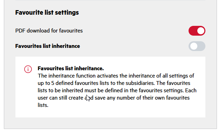Click the PDF download for favourites label
This screenshot has height=130, width=218.
49,31
